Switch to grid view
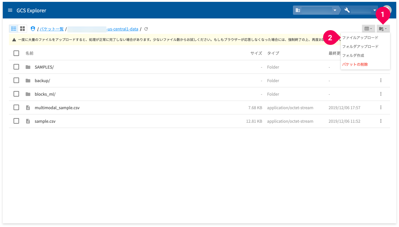The height and width of the screenshot is (227, 399). click(22, 29)
